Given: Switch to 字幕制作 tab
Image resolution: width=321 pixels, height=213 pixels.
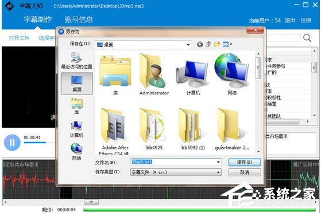Looking at the screenshot, I should pyautogui.click(x=38, y=19).
